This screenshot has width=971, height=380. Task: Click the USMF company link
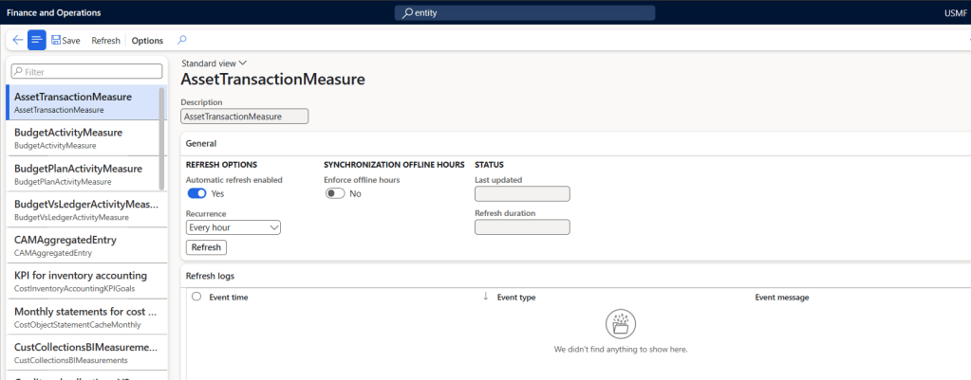click(x=953, y=12)
